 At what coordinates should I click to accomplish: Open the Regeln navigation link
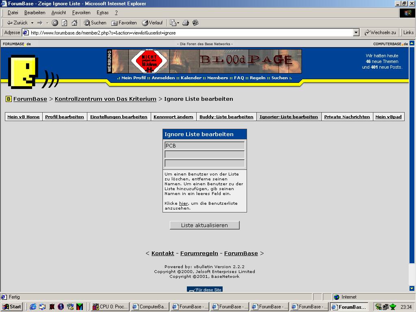(x=258, y=78)
